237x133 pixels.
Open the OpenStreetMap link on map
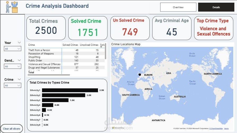216,129
